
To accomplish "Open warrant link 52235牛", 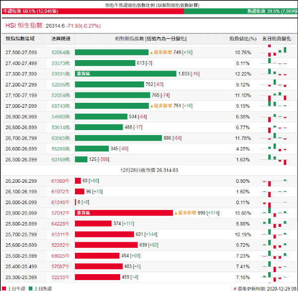I will (x=61, y=278).
